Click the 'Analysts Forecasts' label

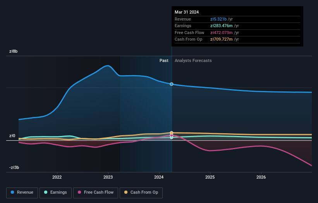coord(193,60)
